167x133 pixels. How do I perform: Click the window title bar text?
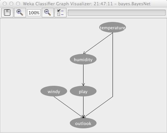pos(87,4)
